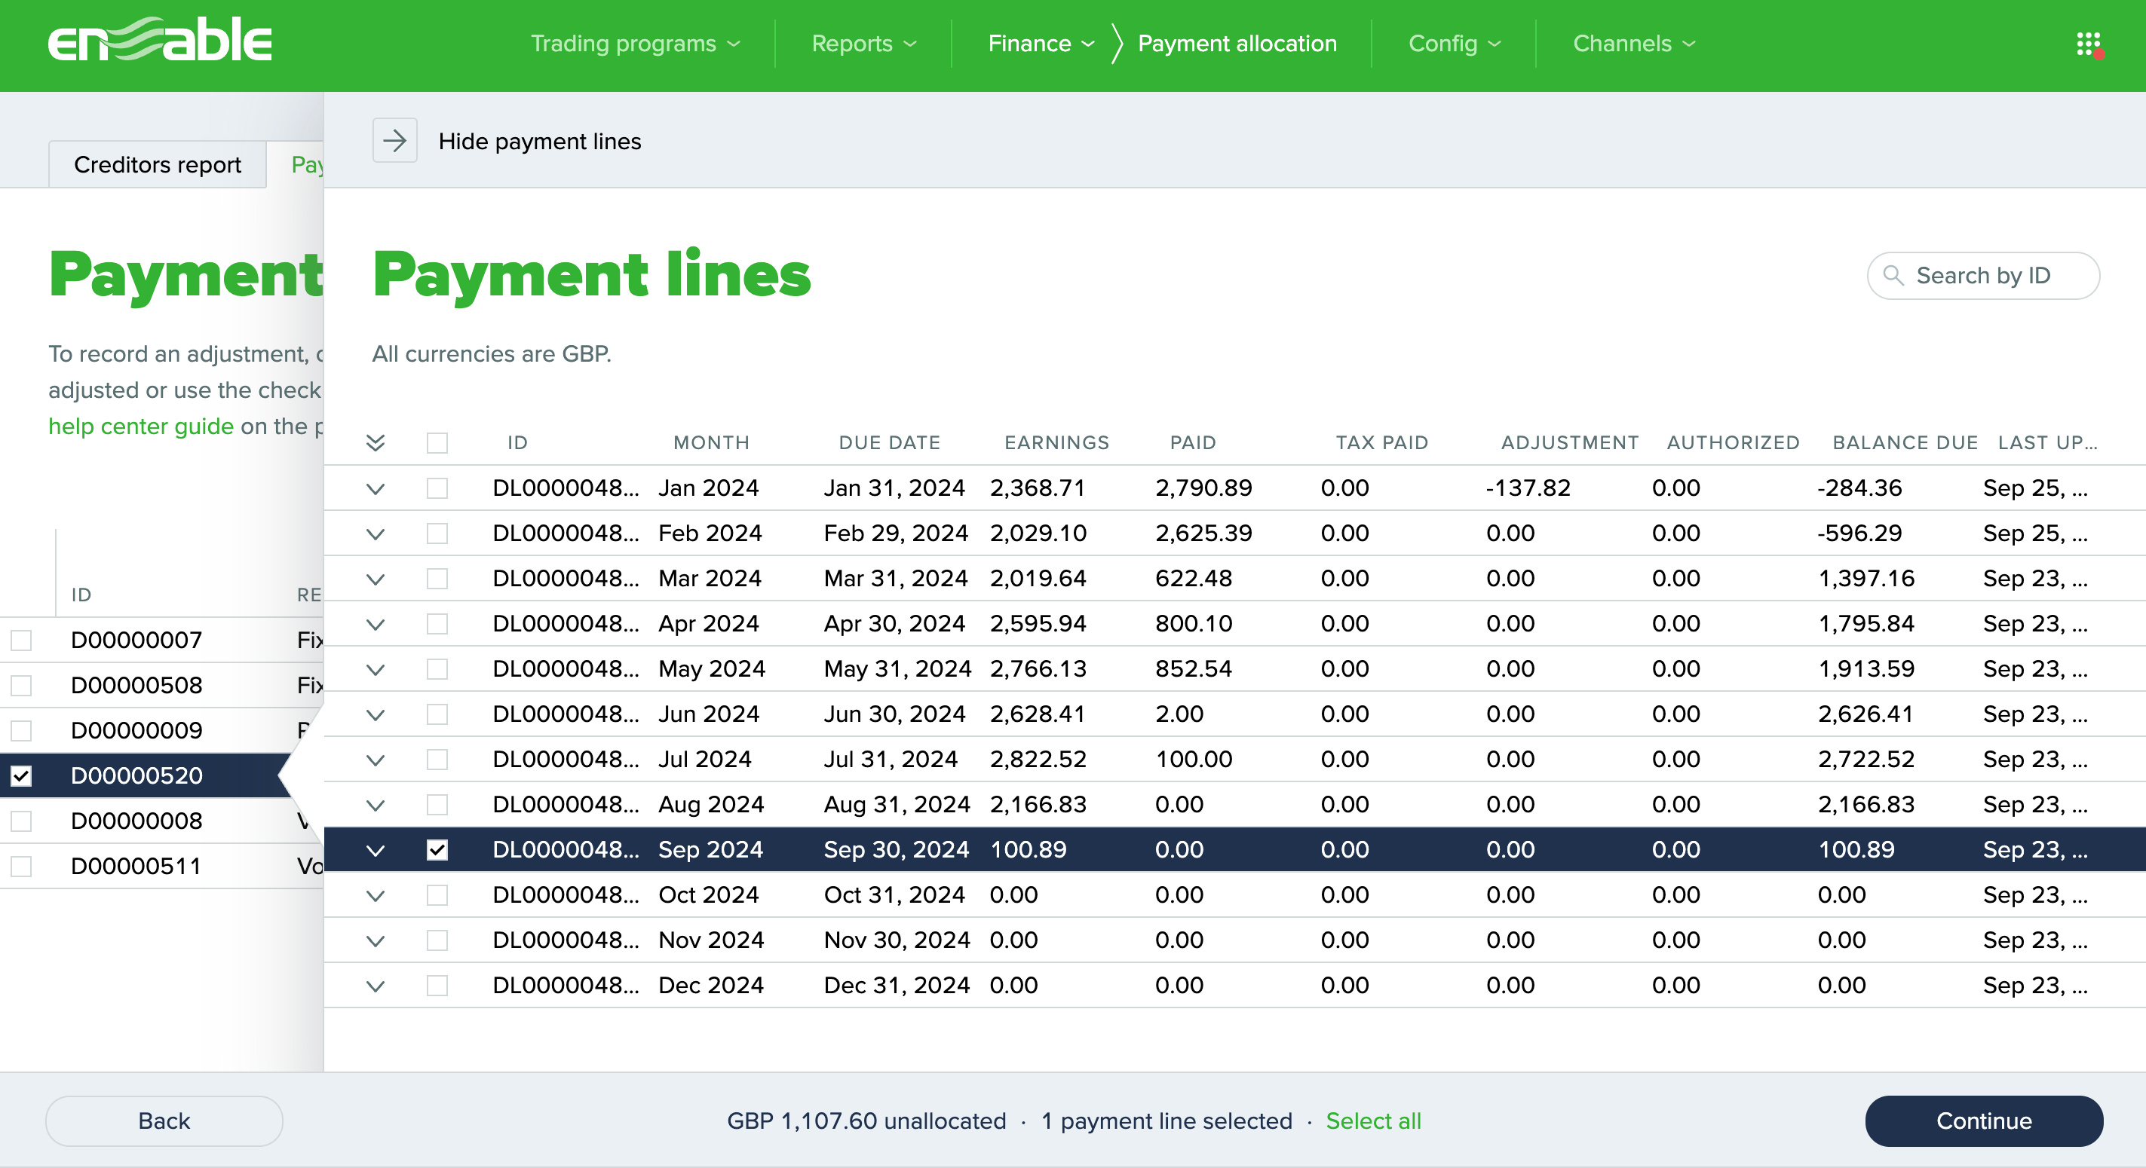2146x1168 pixels.
Task: Uncheck the D00000520 row checkbox
Action: point(21,776)
